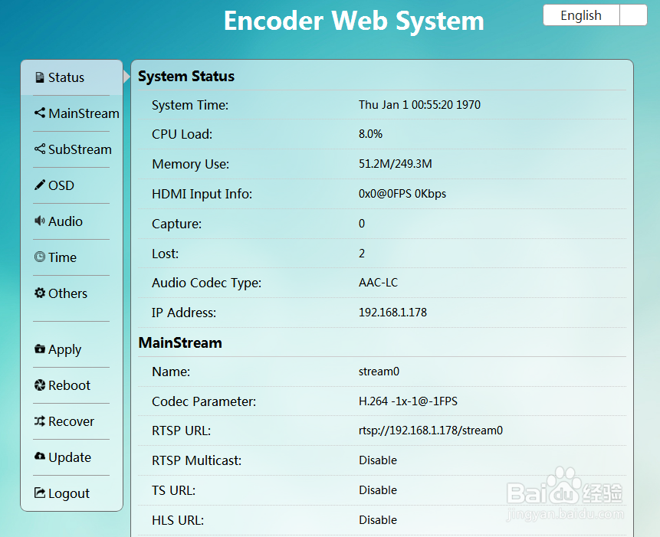Click the Time clock icon

point(40,257)
